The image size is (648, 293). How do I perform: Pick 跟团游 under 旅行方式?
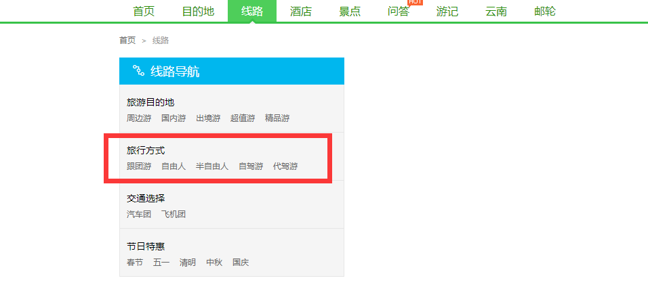tap(139, 166)
